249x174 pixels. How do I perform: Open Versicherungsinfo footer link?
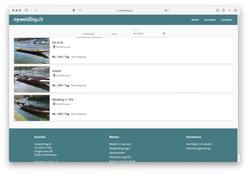120,157
